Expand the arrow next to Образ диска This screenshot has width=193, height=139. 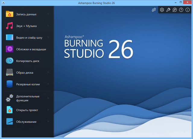[x=48, y=73]
